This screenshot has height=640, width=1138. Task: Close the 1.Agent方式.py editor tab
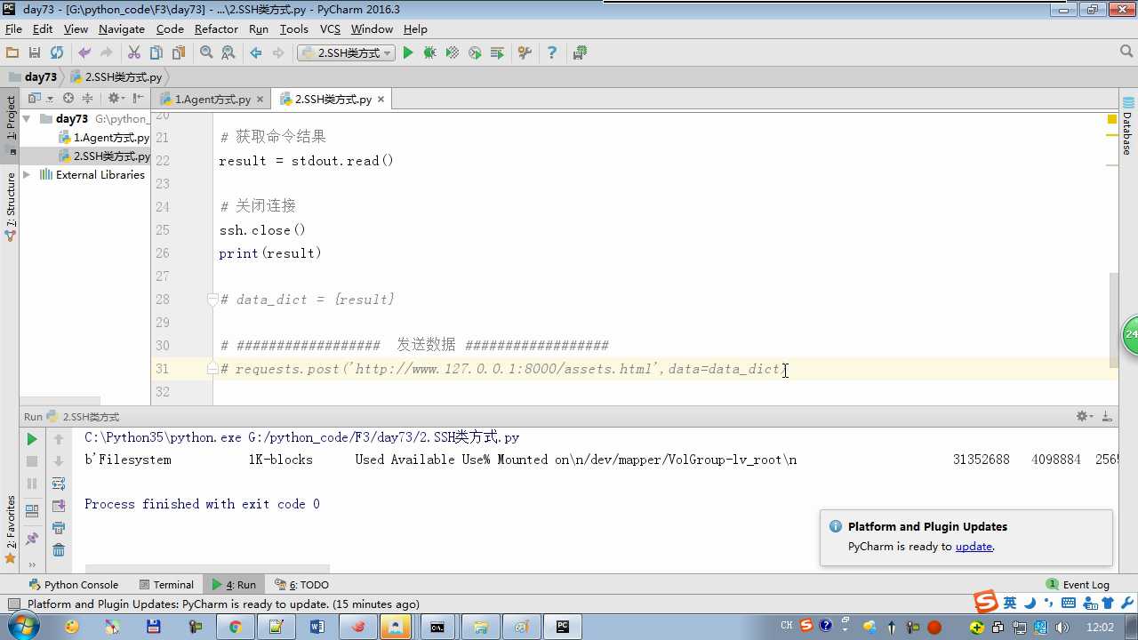pyautogui.click(x=260, y=100)
